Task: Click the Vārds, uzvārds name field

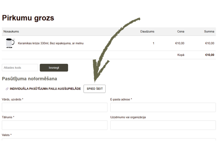Action: (55, 107)
